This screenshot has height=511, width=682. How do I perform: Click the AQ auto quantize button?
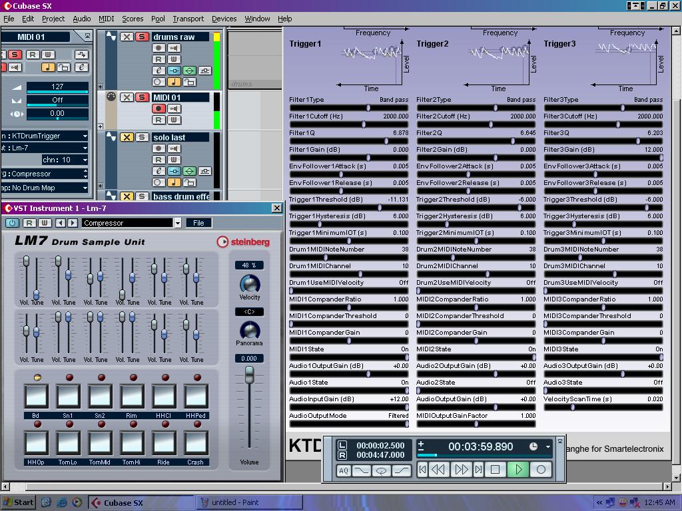[x=344, y=470]
